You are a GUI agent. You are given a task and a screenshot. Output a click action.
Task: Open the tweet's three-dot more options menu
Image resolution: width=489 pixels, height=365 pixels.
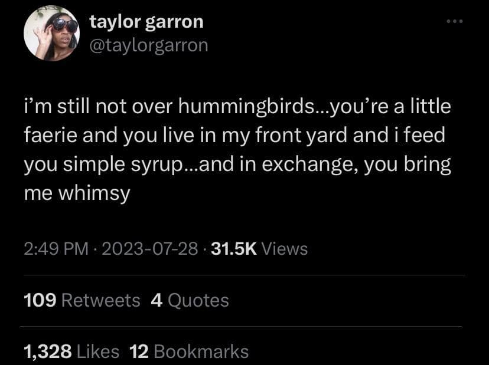455,22
